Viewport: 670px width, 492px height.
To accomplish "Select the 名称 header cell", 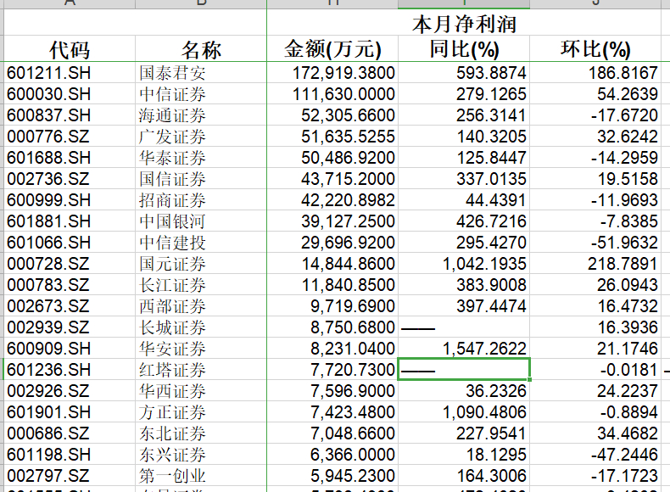I will 201,48.
